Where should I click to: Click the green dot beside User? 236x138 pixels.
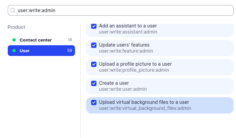tap(14, 51)
